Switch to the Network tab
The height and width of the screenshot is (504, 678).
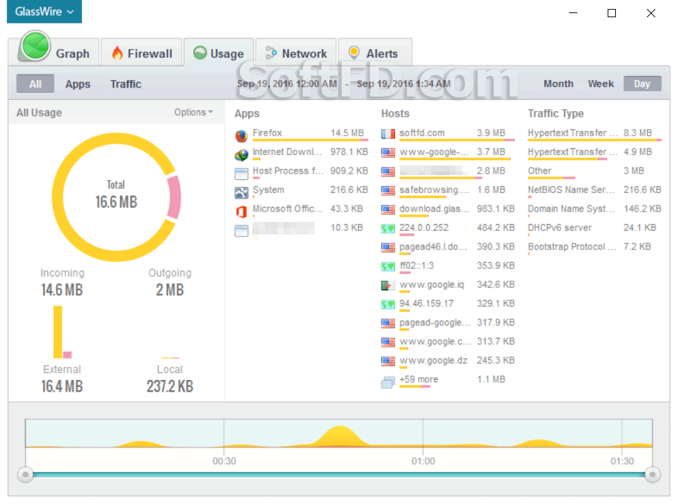[x=296, y=52]
